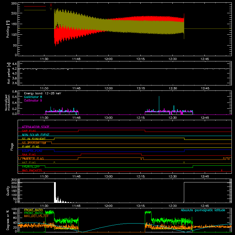Click the 4.2 value on Roll period axis

point(14,69)
